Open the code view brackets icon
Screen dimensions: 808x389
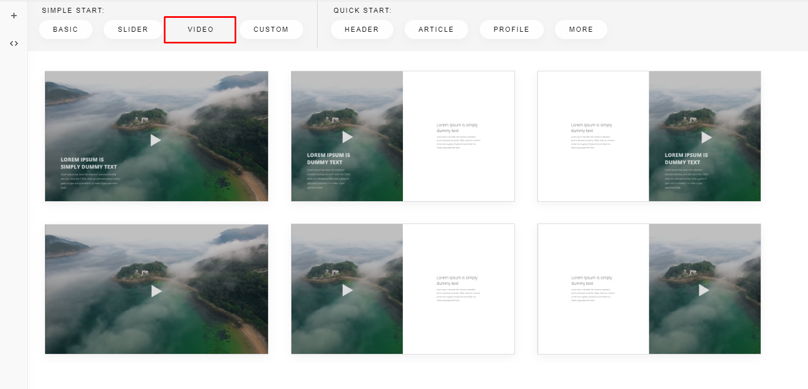(14, 43)
